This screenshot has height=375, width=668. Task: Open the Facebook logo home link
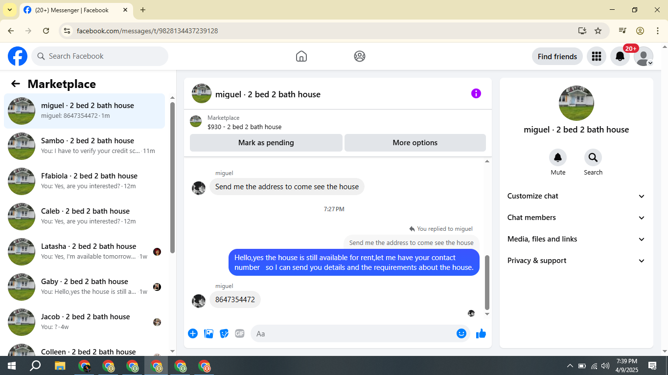(x=18, y=56)
